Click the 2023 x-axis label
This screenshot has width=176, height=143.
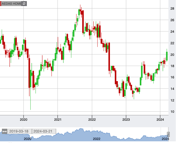pos(126,120)
